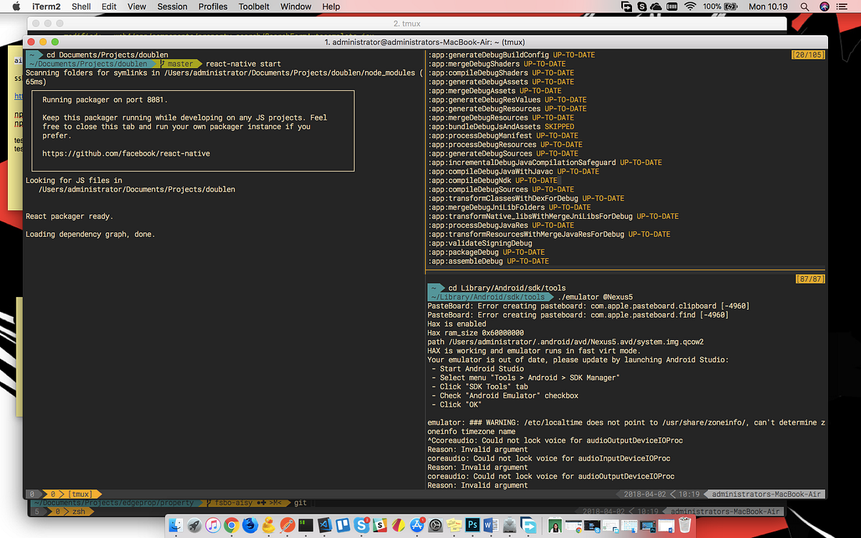Click the [20/105] scroll position indicator
Viewport: 861px width, 538px height.
(809, 54)
